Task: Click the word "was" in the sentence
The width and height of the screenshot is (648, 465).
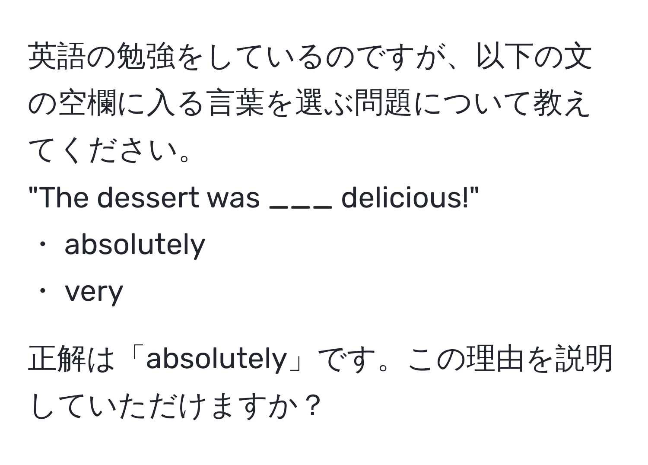Action: tap(233, 200)
